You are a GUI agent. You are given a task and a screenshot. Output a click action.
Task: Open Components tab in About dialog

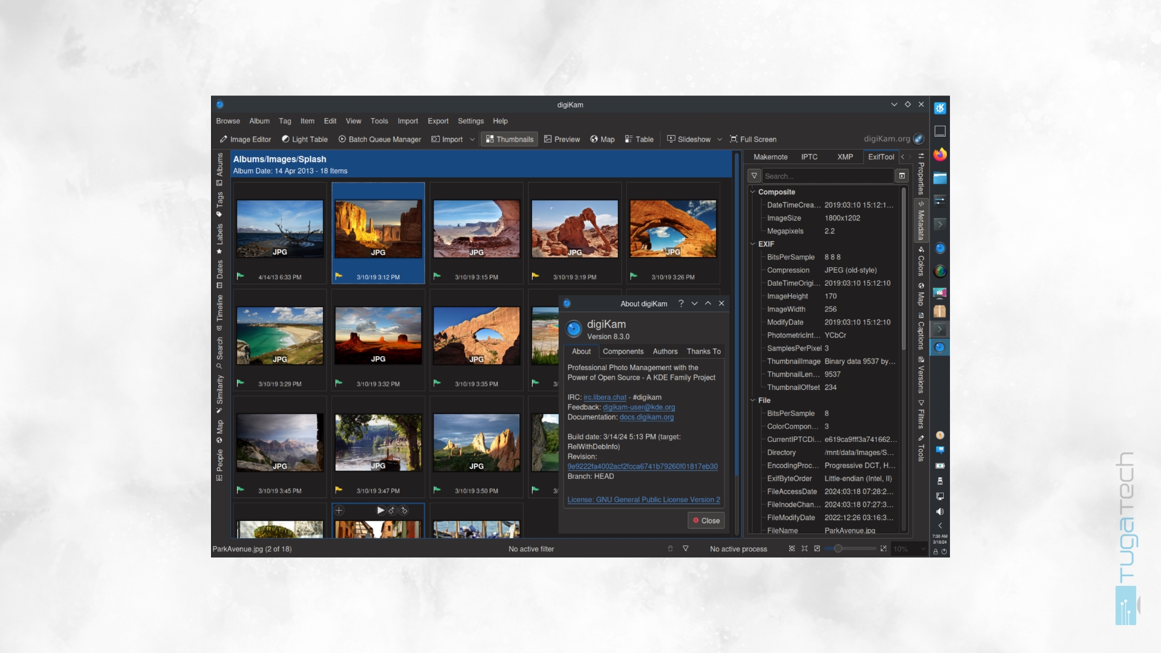pyautogui.click(x=623, y=351)
